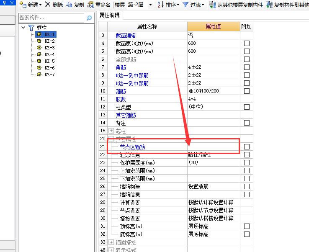The width and height of the screenshot is (309, 252).
Task: Click the 插筋构造 value 设置插筋
Action: [x=198, y=186]
